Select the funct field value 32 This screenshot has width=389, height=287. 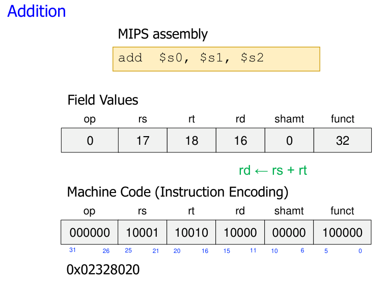(343, 140)
